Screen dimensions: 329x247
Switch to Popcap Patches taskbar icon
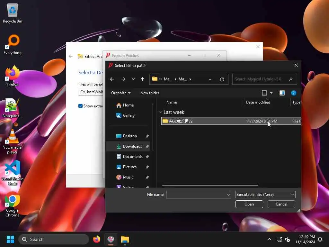111,239
